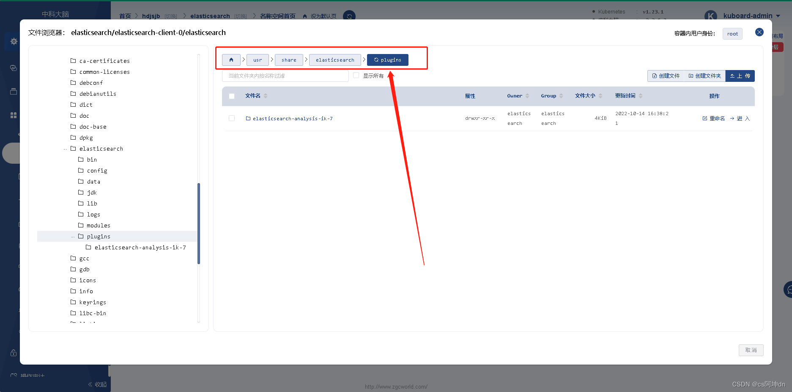Sort by 更新时间 column arrows
792x392 pixels.
coord(641,96)
